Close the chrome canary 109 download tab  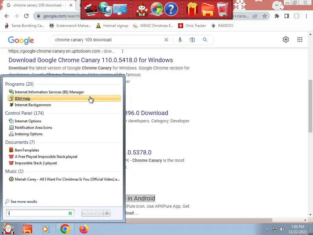point(71,5)
